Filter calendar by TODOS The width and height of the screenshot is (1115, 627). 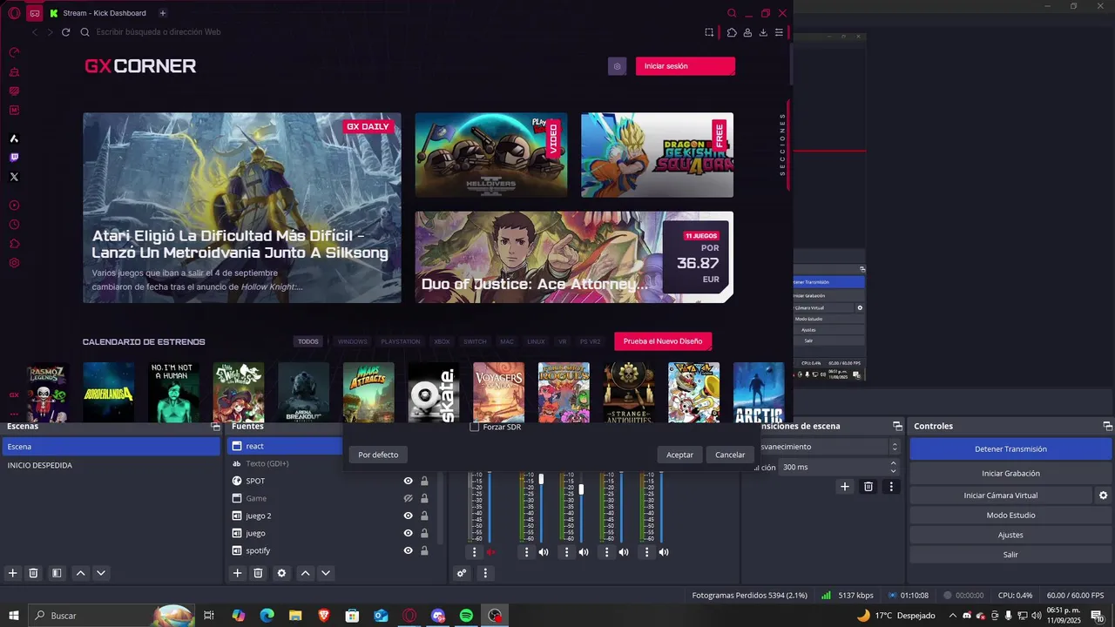pos(308,341)
